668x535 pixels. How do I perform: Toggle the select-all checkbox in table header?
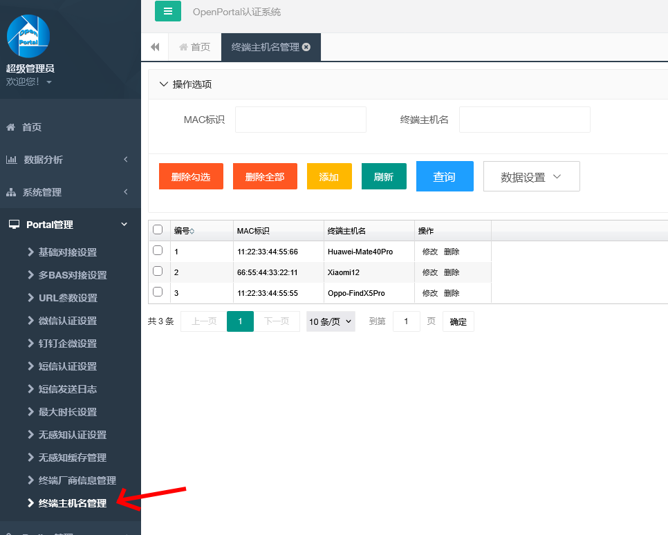coord(158,229)
